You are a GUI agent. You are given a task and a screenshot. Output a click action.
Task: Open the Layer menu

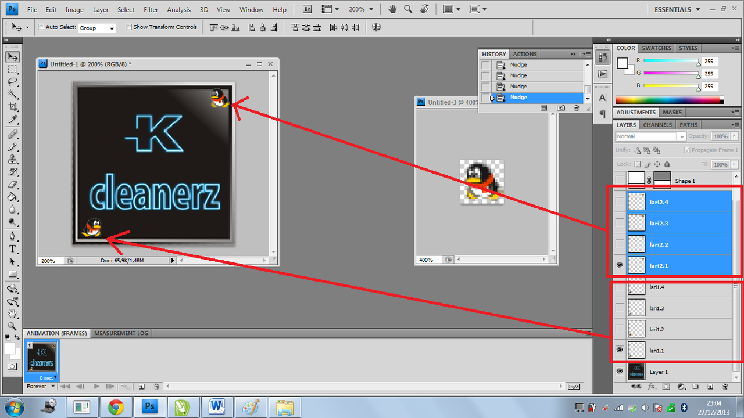tap(101, 9)
